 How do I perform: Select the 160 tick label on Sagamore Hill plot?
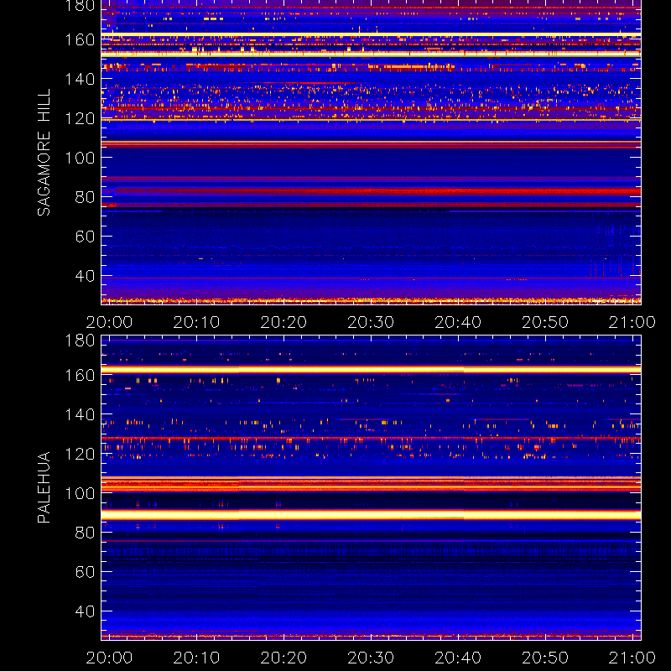[80, 39]
